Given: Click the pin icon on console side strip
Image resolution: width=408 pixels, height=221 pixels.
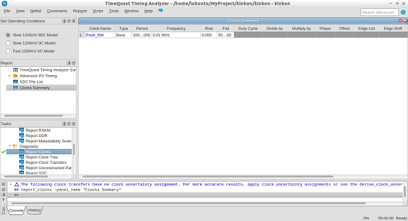Looking at the screenshot, I should 4,195.
